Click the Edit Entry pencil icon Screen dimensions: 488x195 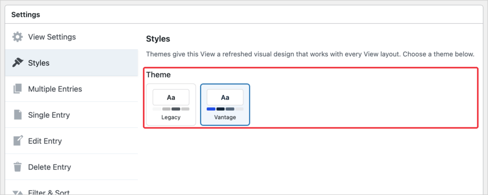18,141
